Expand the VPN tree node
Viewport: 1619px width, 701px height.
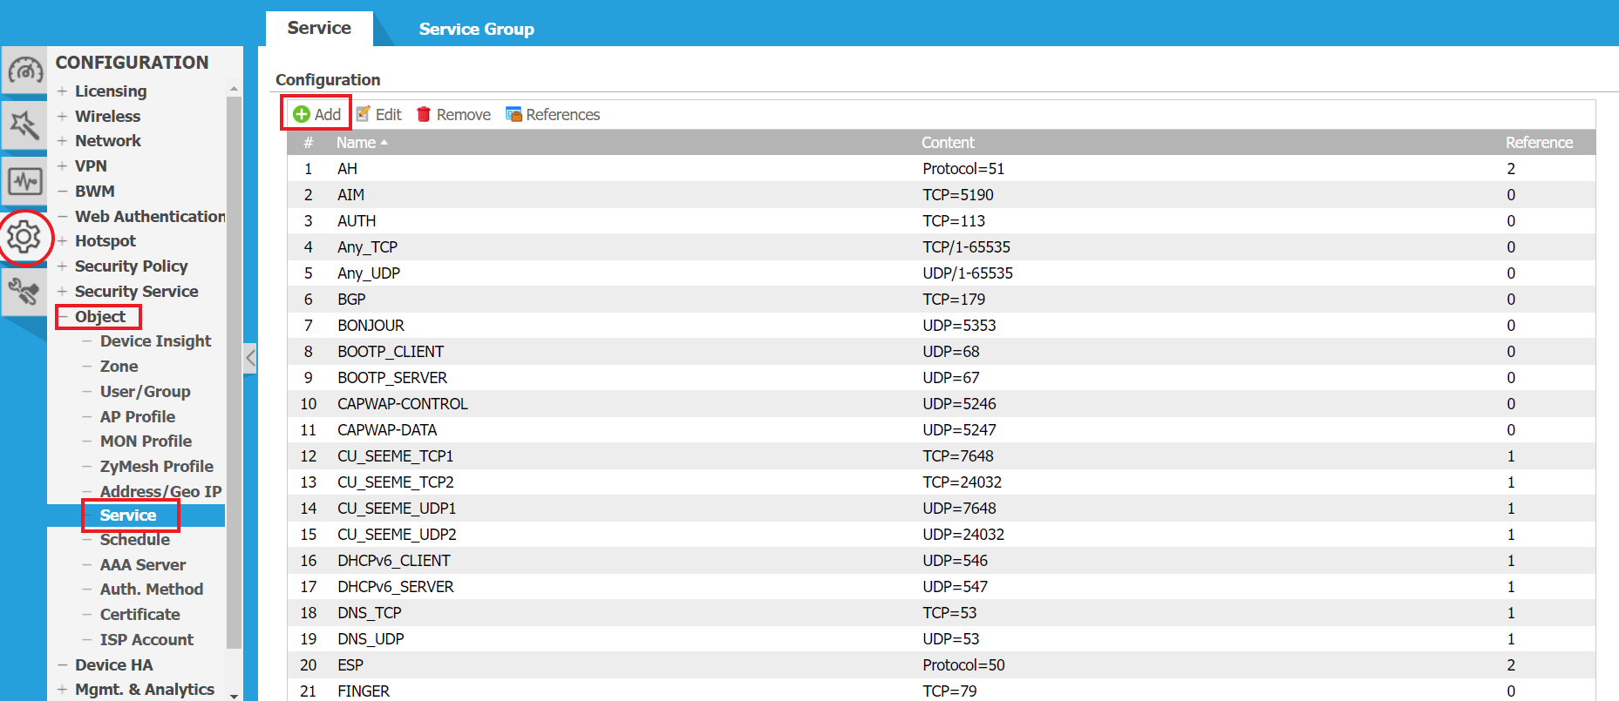pyautogui.click(x=62, y=165)
